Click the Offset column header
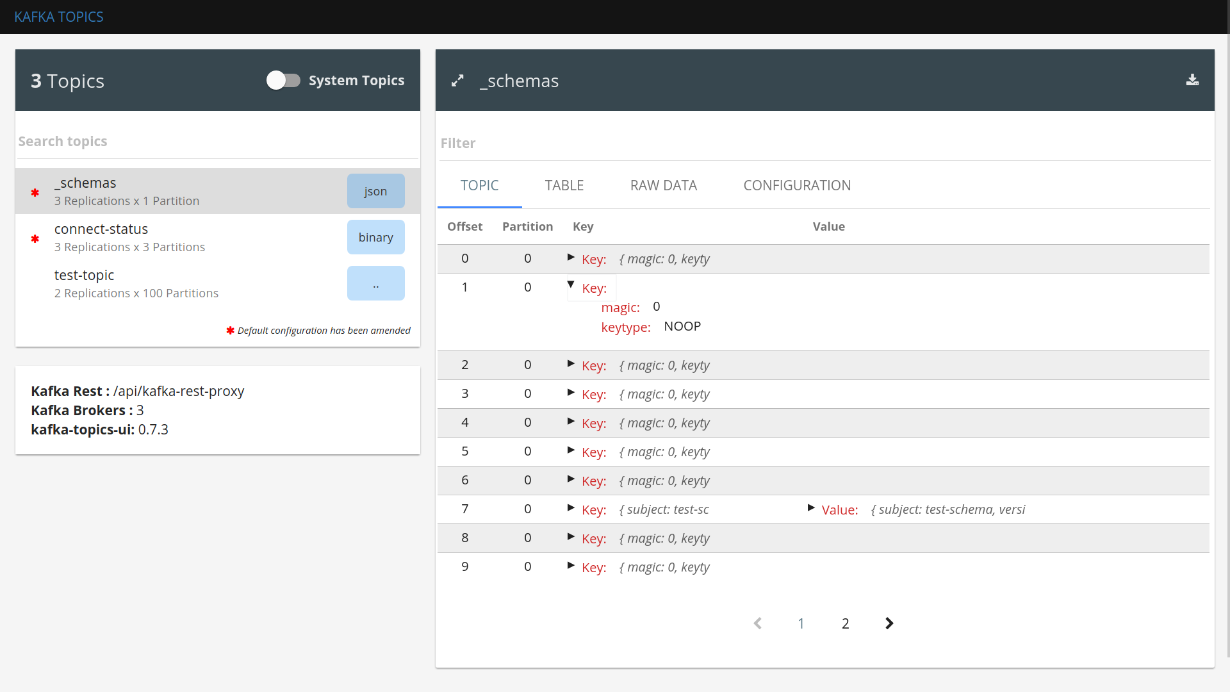 tap(465, 227)
